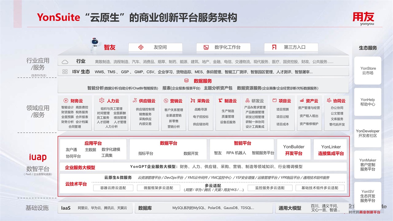Open the 第三方入口 box
393x221 pixels.
[x=291, y=47]
